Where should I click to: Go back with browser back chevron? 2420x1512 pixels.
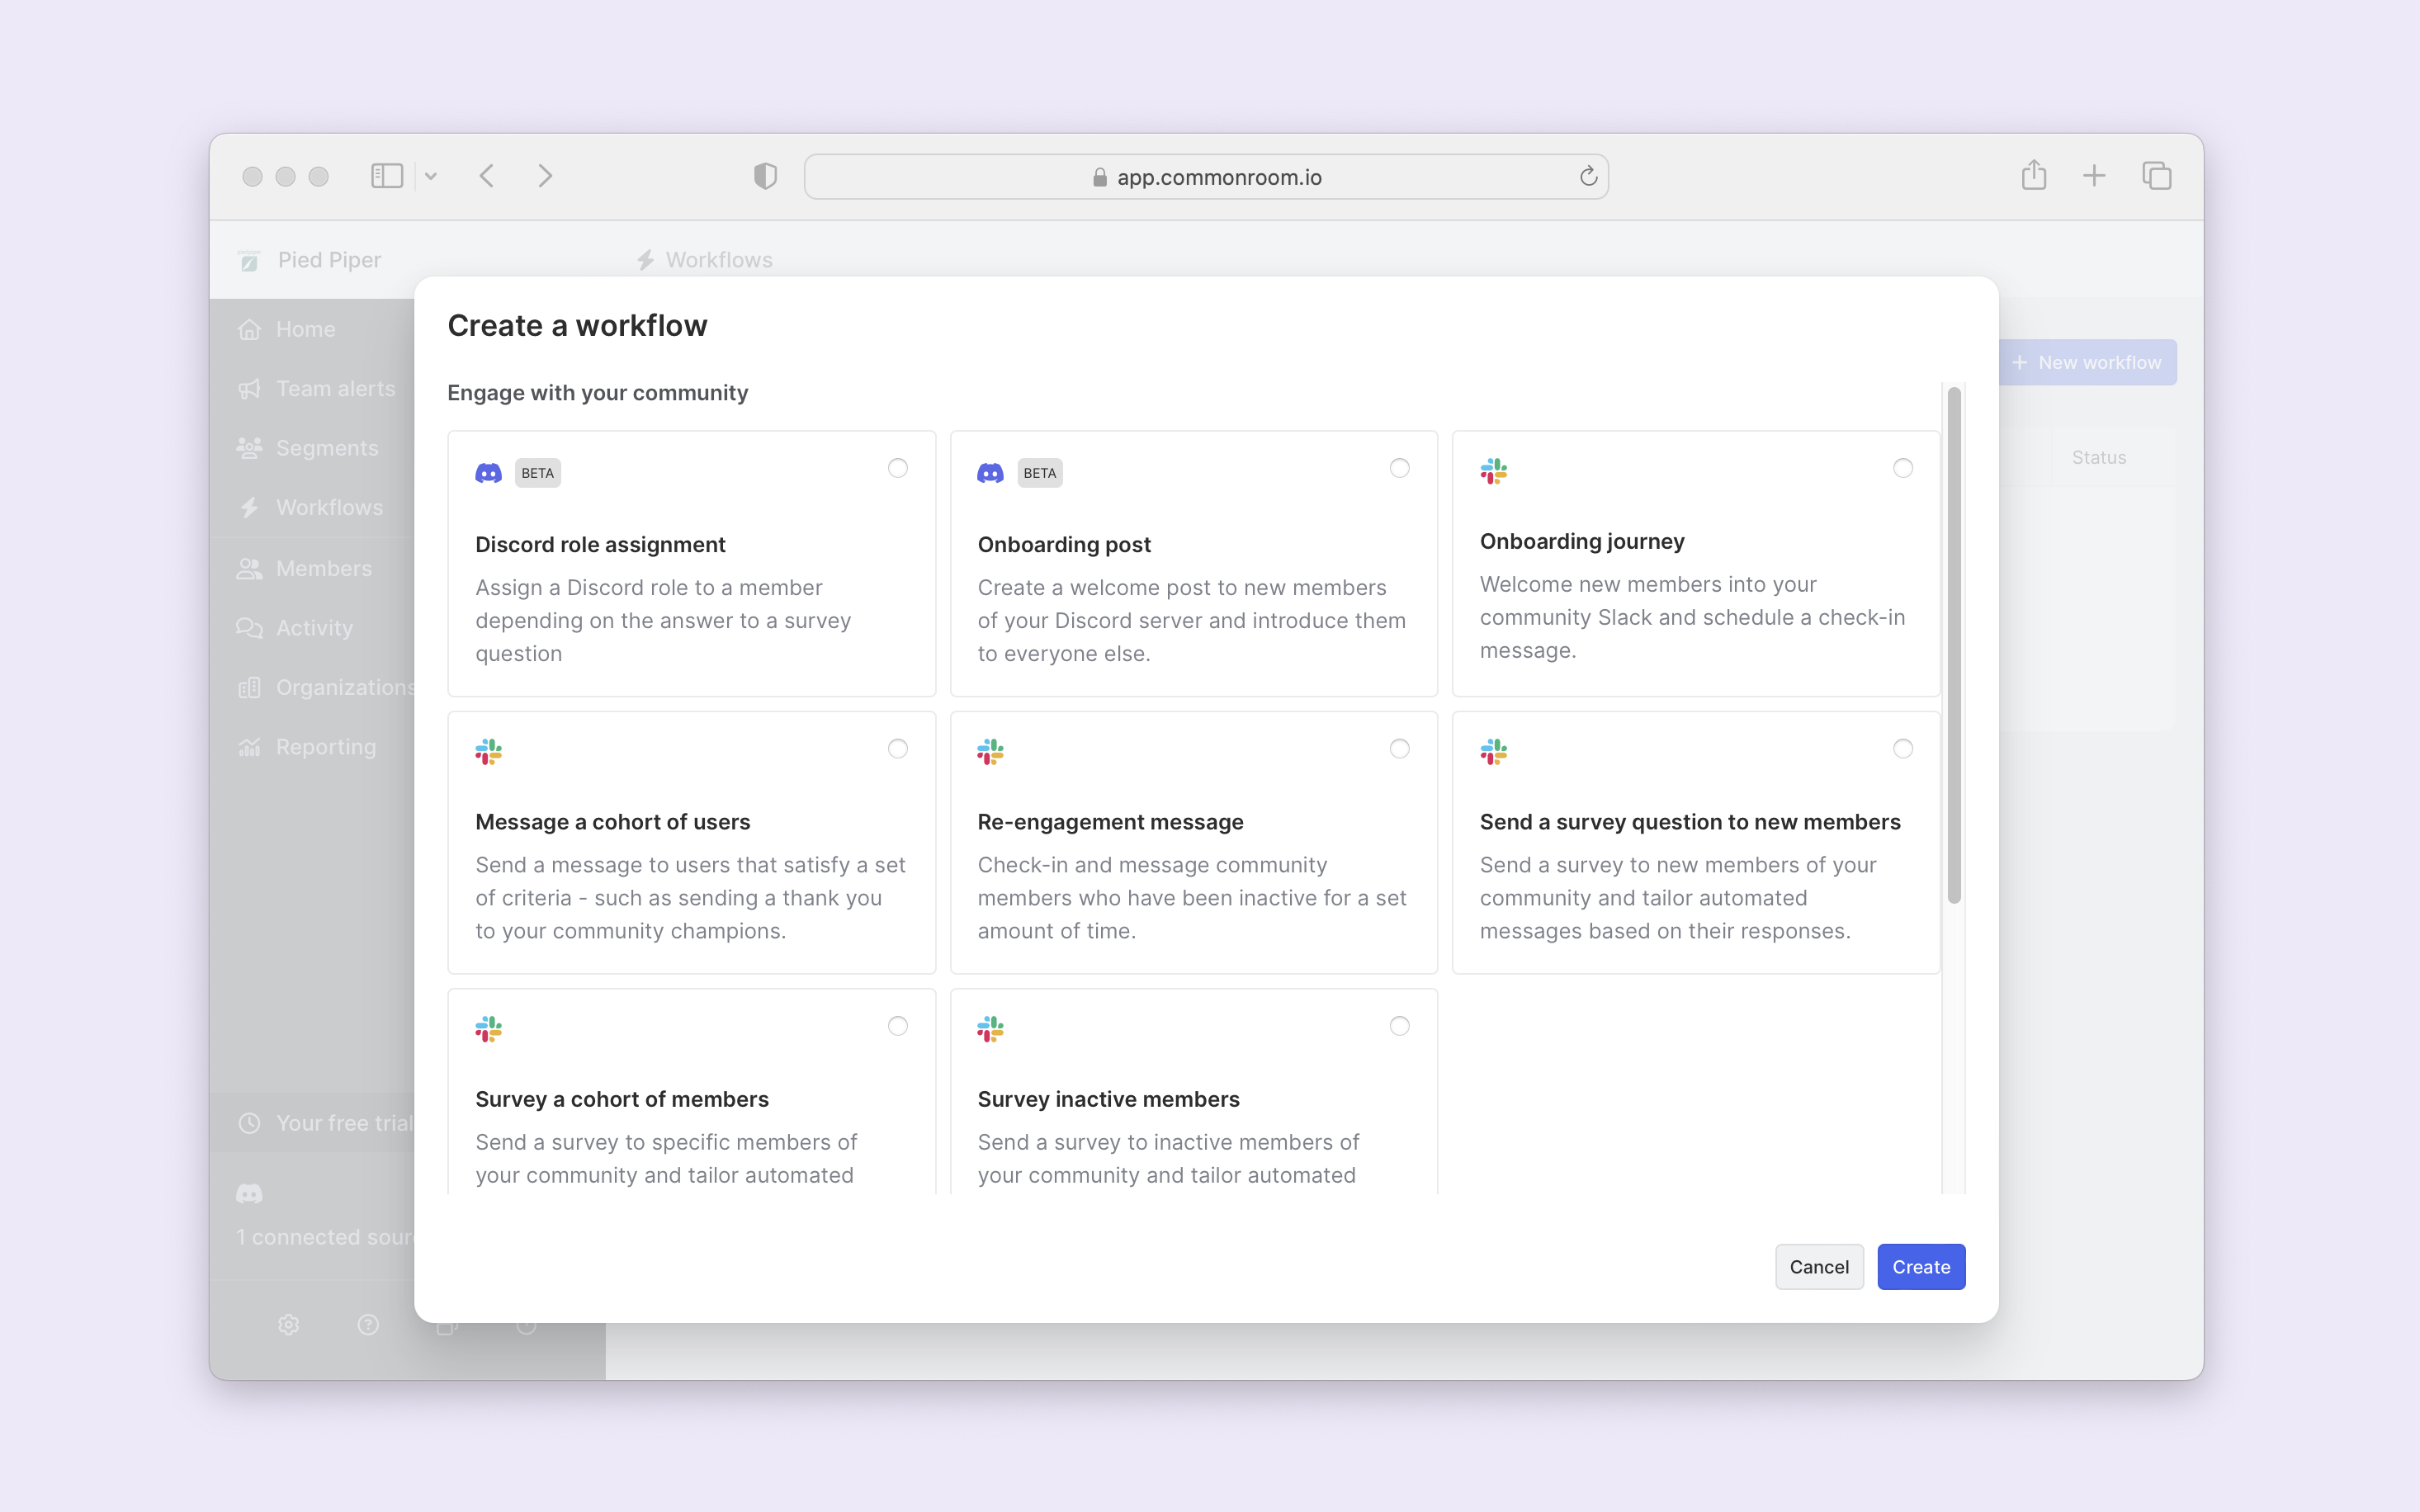pyautogui.click(x=487, y=176)
